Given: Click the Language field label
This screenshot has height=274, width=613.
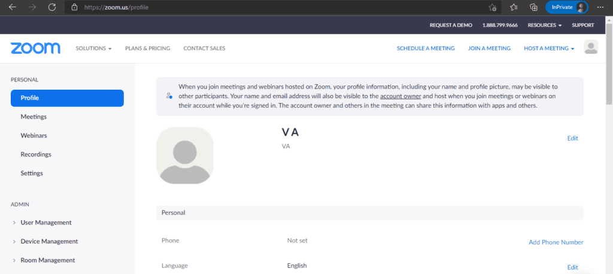Looking at the screenshot, I should point(175,266).
